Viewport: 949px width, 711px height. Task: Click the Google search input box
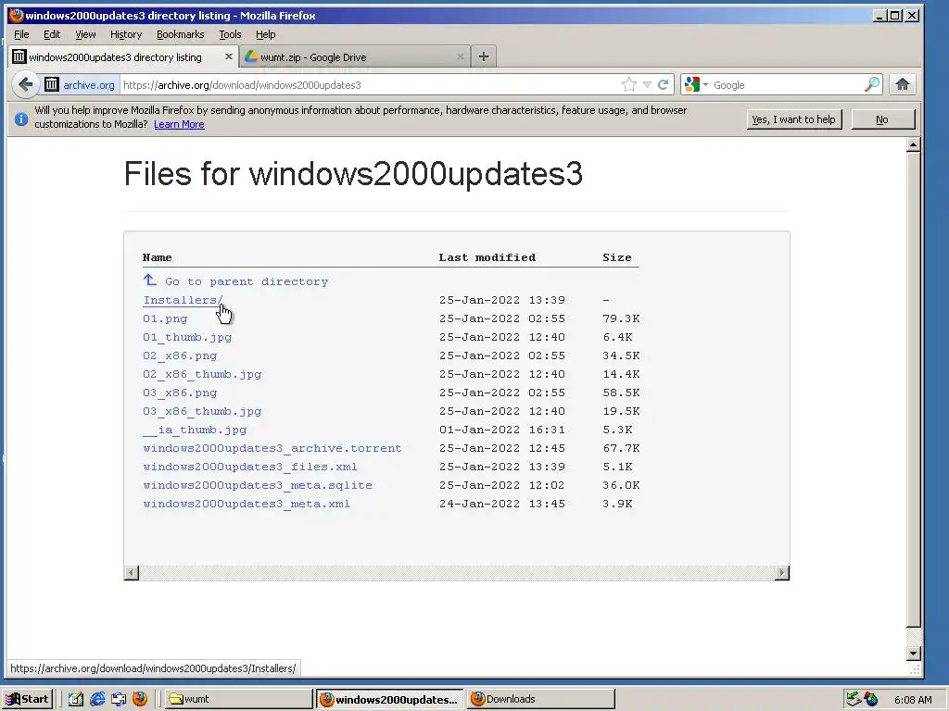point(787,84)
